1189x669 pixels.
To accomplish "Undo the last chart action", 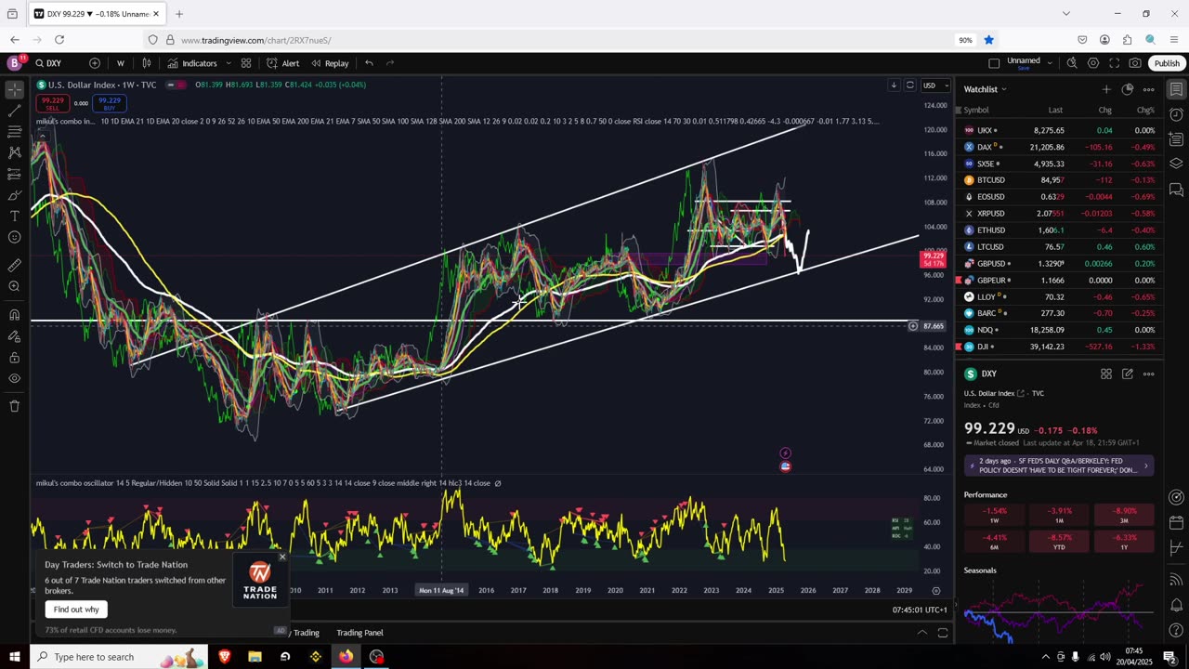I will [x=369, y=63].
